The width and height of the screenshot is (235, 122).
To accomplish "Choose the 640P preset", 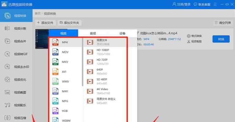I will pyautogui.click(x=105, y=72).
